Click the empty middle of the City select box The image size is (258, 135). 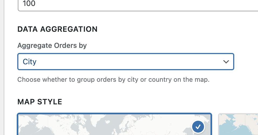[x=125, y=62]
